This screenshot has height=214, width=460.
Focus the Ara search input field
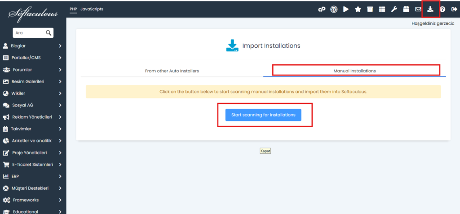click(29, 33)
